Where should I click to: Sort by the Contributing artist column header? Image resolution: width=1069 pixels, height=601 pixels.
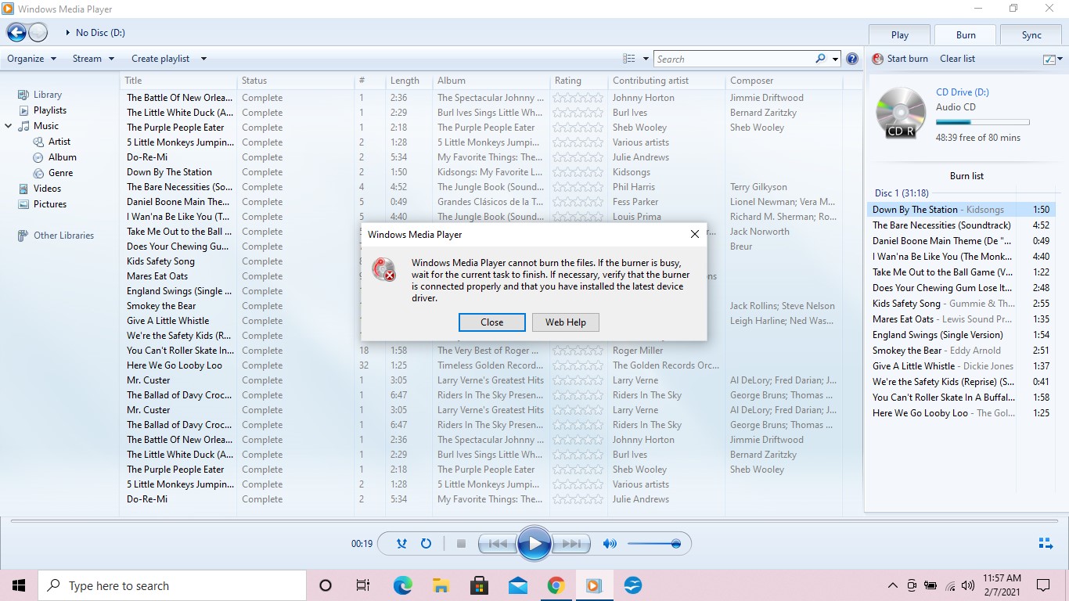point(666,81)
